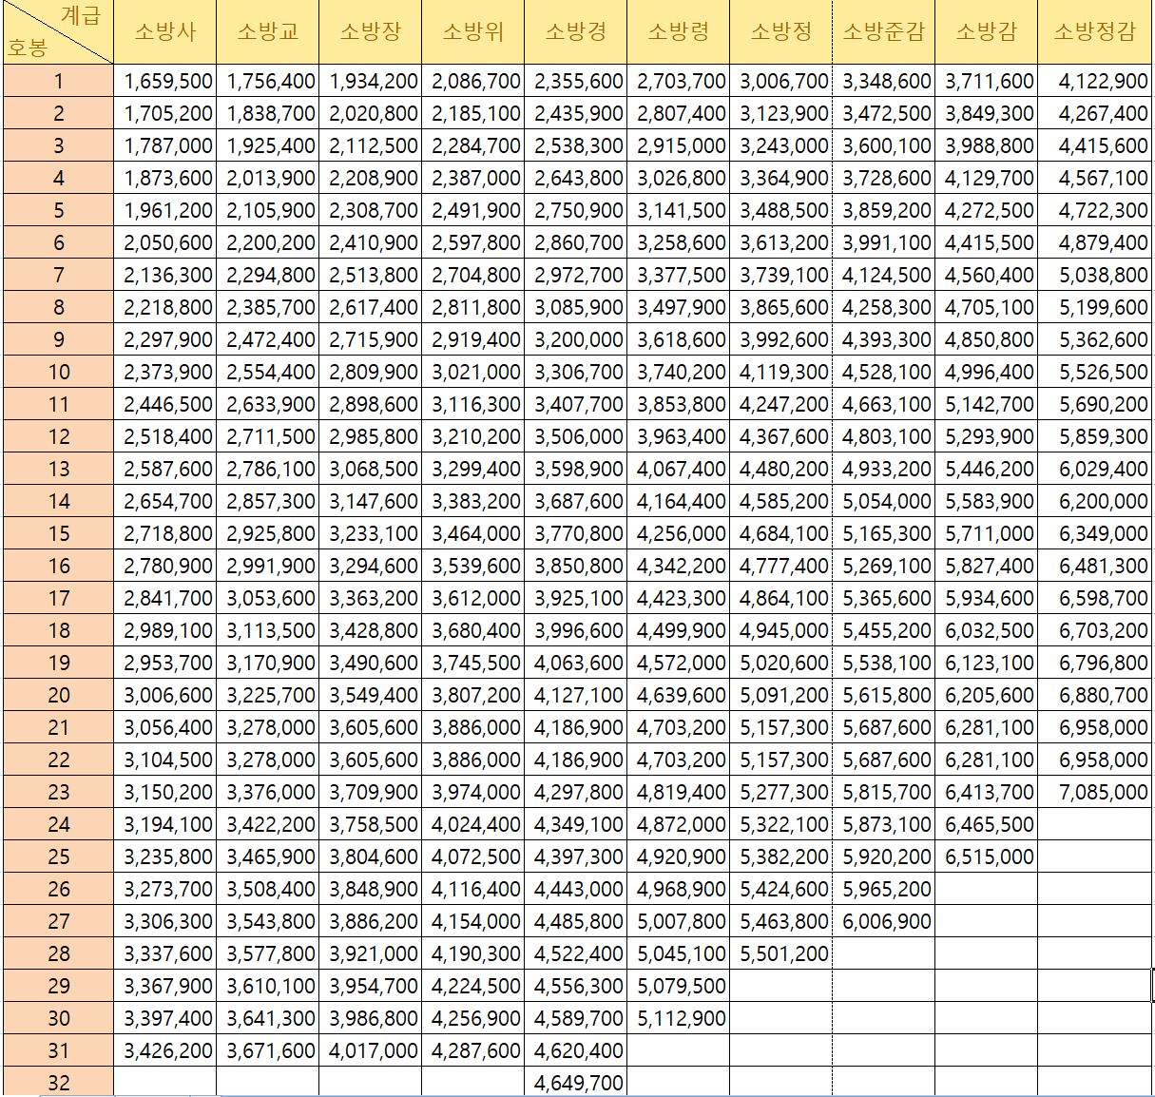Click the cell with value 4,017,000
The height and width of the screenshot is (1097, 1155).
[371, 1050]
